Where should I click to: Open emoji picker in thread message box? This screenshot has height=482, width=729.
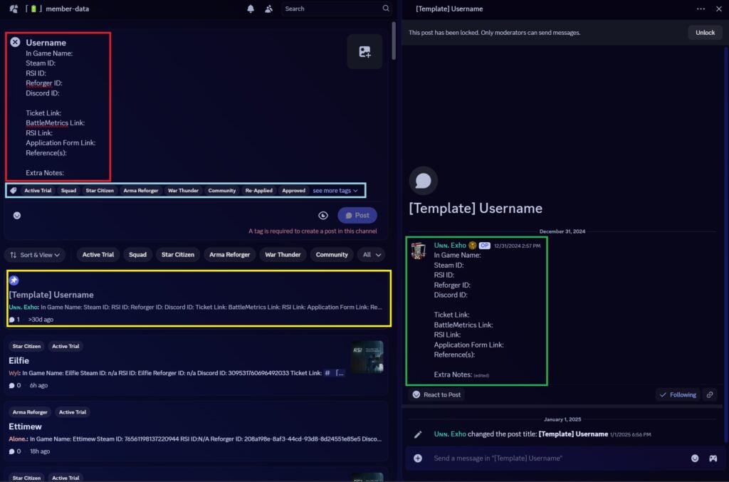pos(695,459)
